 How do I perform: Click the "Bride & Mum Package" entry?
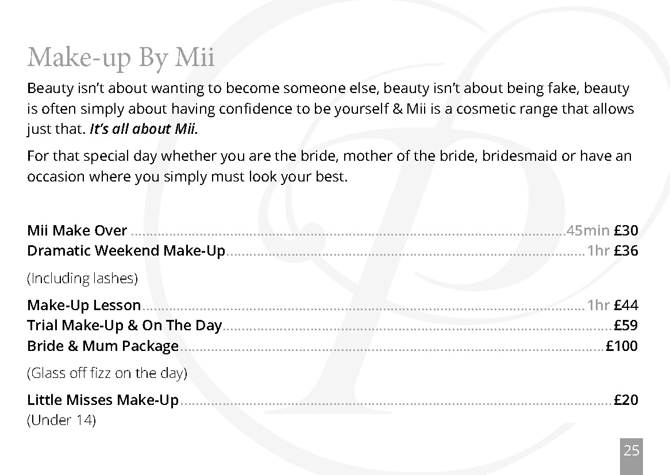point(103,346)
